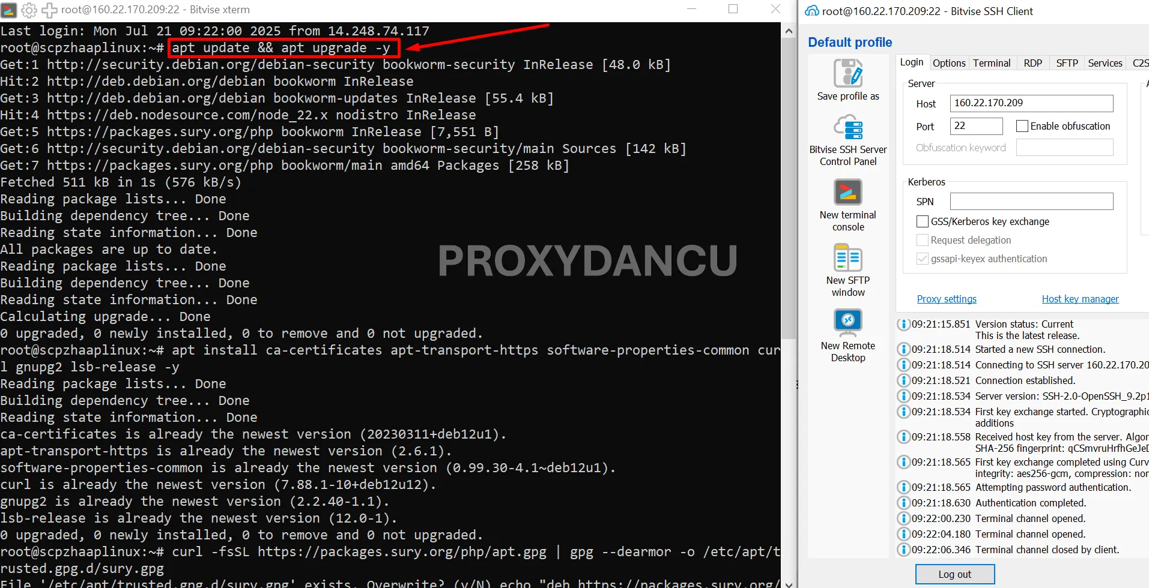Click the Log out button

(954, 574)
